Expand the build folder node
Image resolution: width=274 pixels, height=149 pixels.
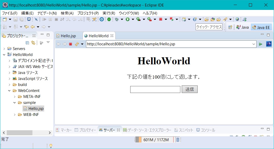9,85
